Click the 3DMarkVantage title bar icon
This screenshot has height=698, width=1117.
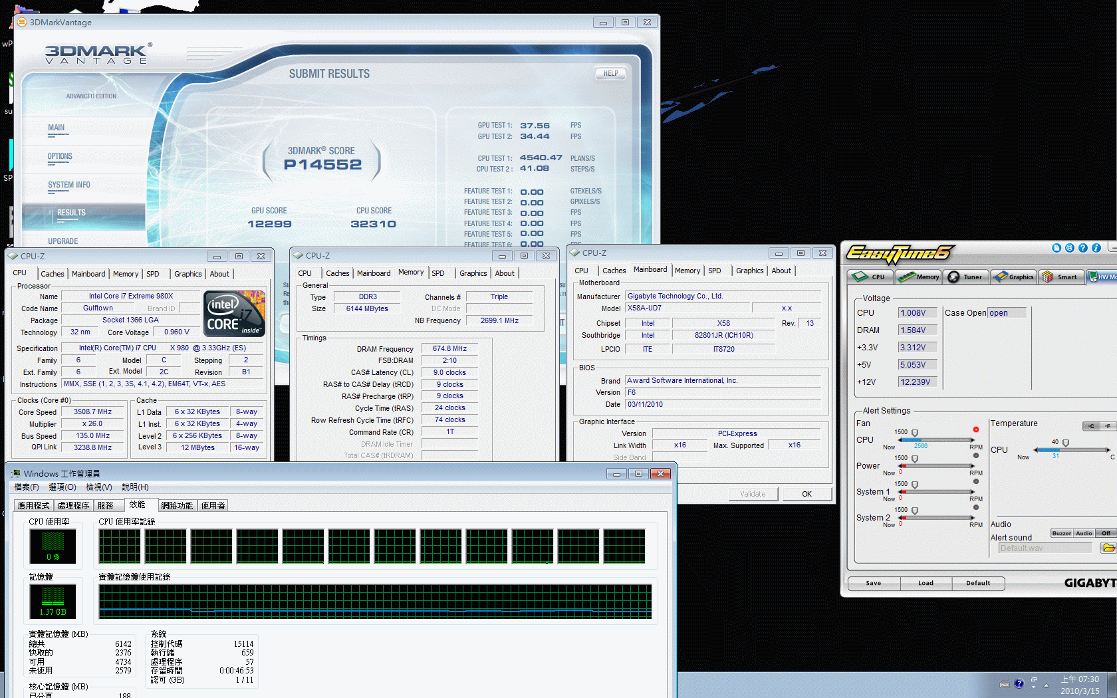(x=21, y=22)
